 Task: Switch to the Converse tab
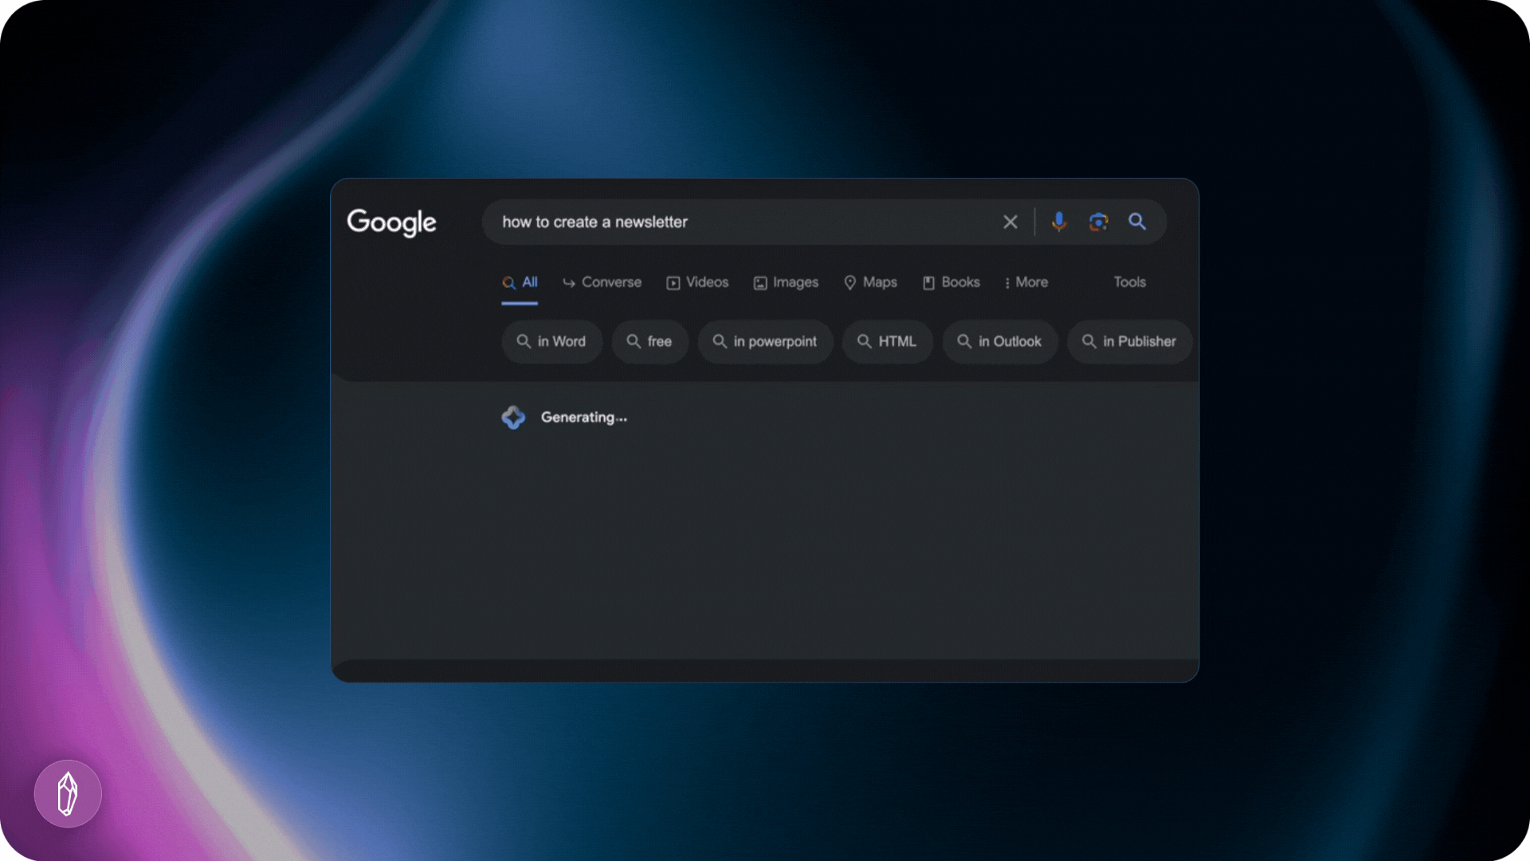602,282
